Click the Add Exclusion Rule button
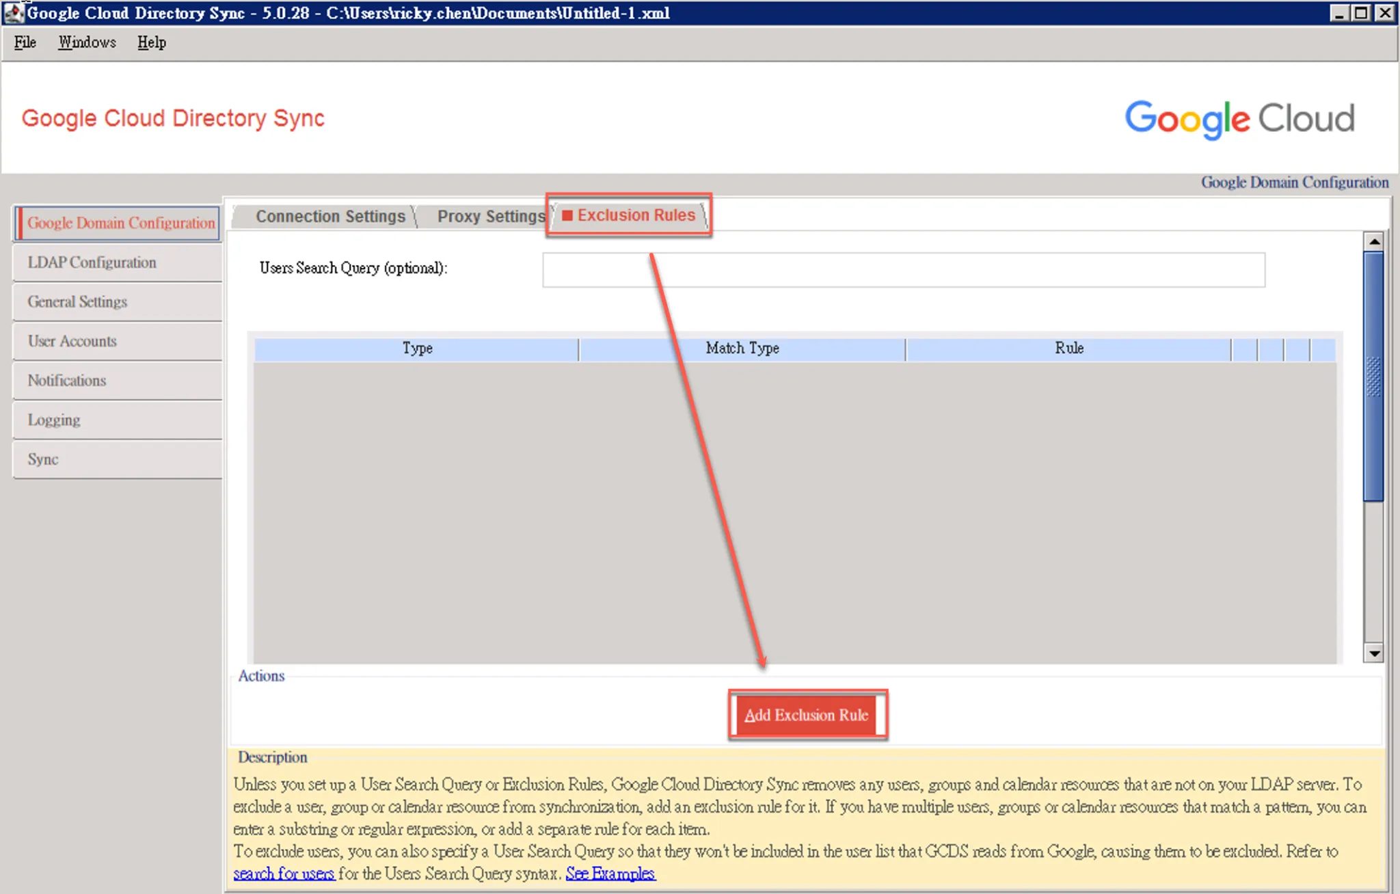Image resolution: width=1400 pixels, height=894 pixels. click(x=807, y=715)
